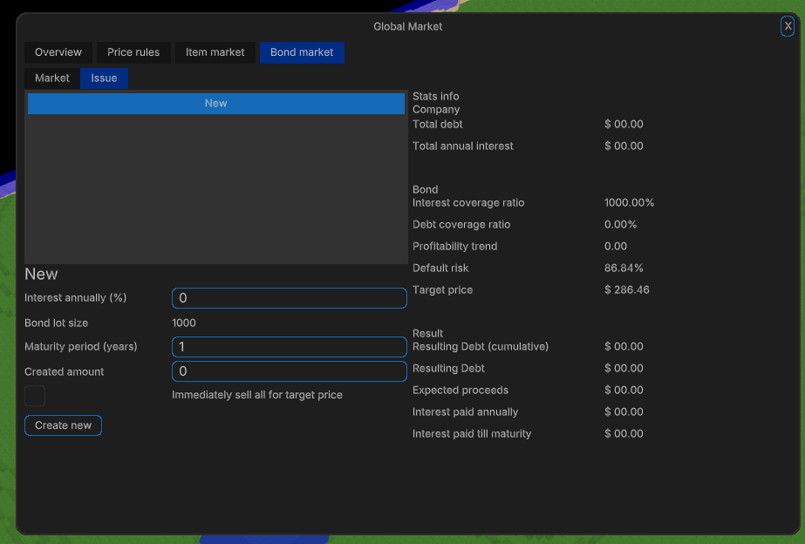
Task: Focus the Maturity period (years) field
Action: point(289,347)
